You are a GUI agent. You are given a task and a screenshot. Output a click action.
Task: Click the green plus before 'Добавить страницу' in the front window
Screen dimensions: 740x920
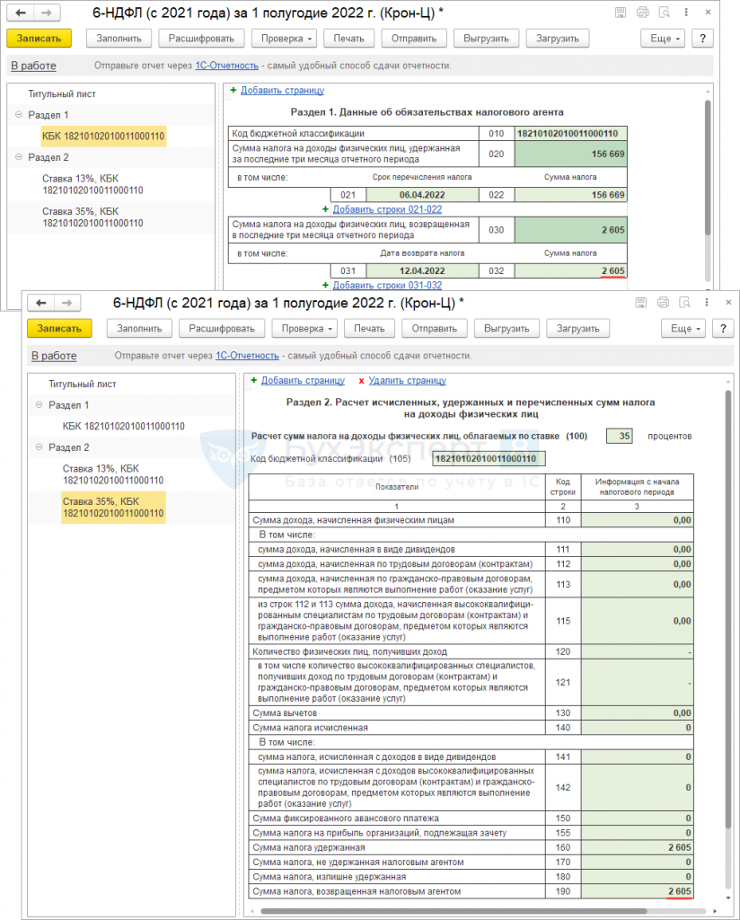tap(254, 380)
